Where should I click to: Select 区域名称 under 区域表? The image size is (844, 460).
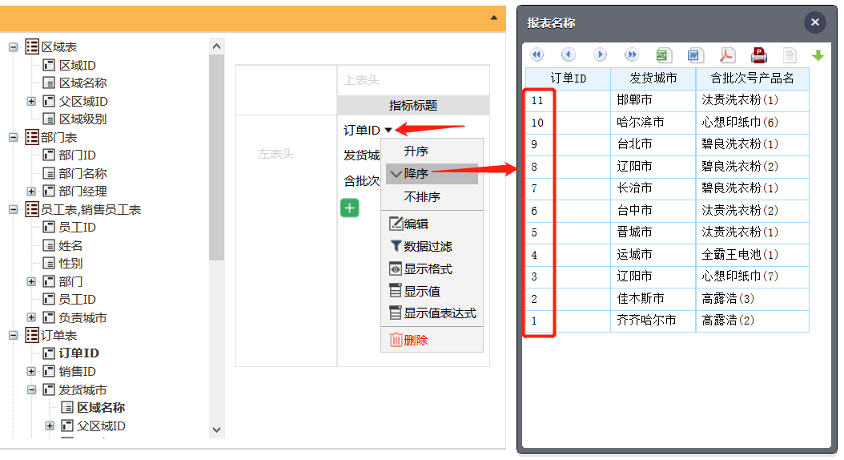coord(83,83)
